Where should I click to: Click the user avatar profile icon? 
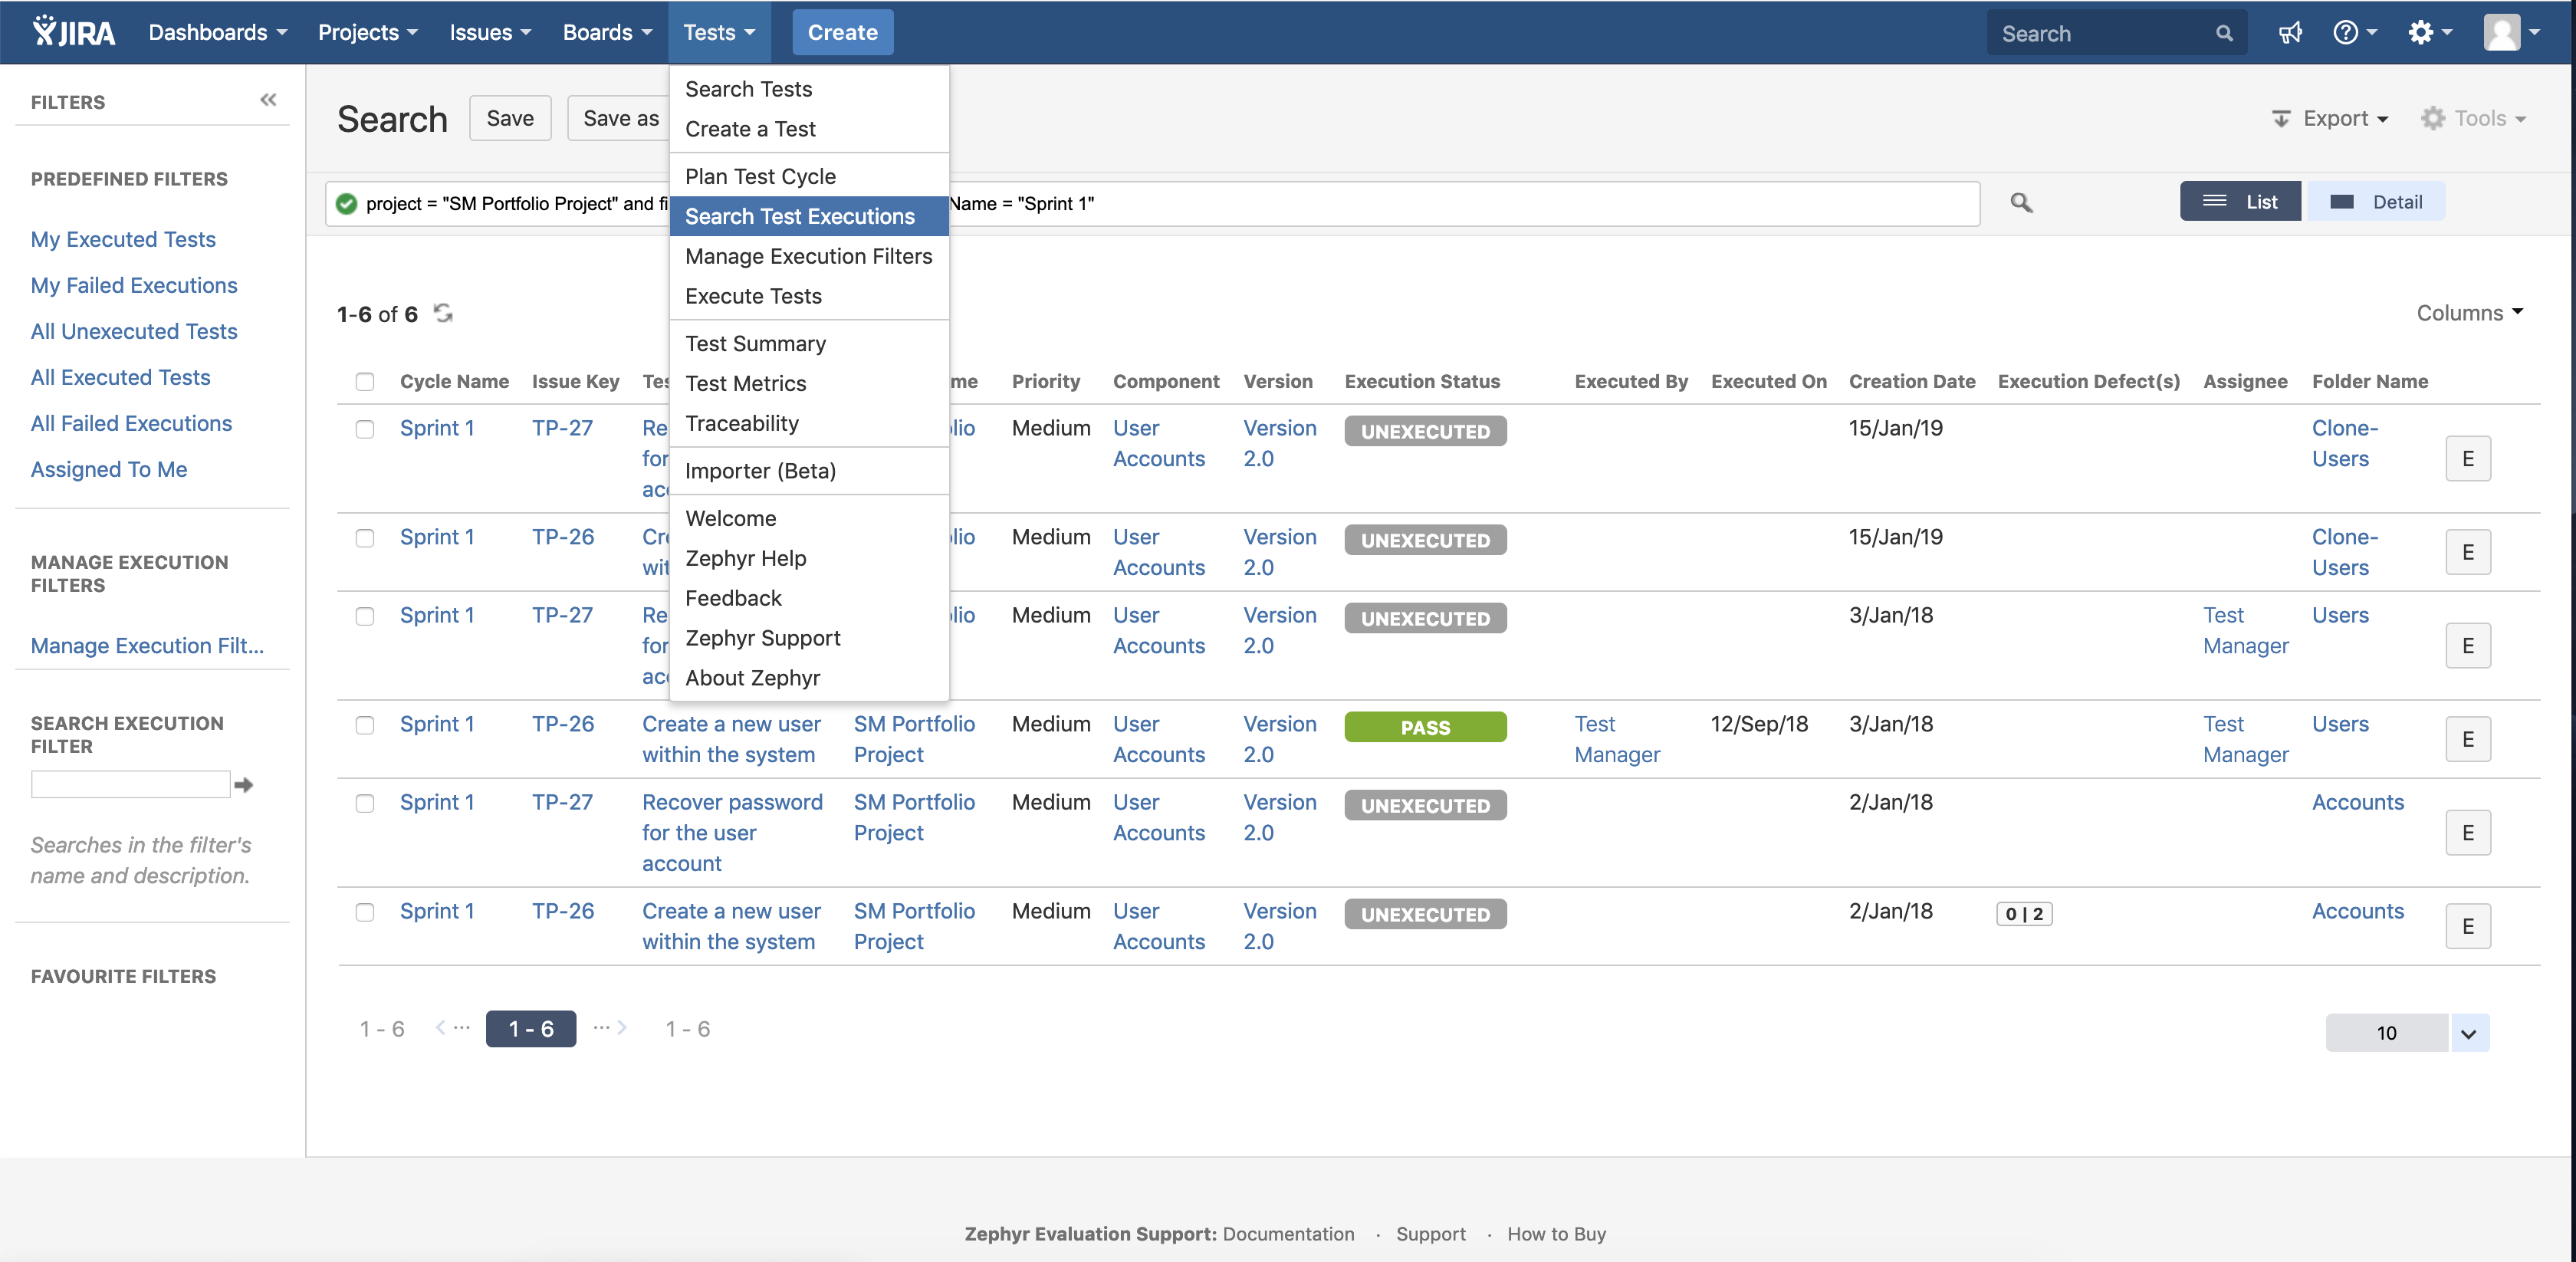[2501, 33]
